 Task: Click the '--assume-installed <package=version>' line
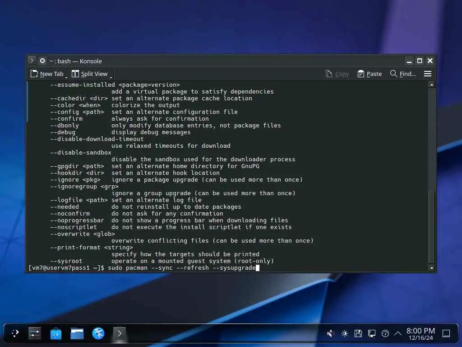tap(115, 84)
